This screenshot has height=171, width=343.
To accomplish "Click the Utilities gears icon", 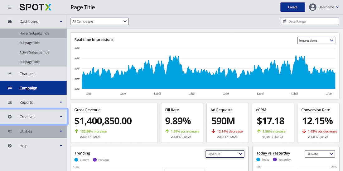I will pos(10,131).
